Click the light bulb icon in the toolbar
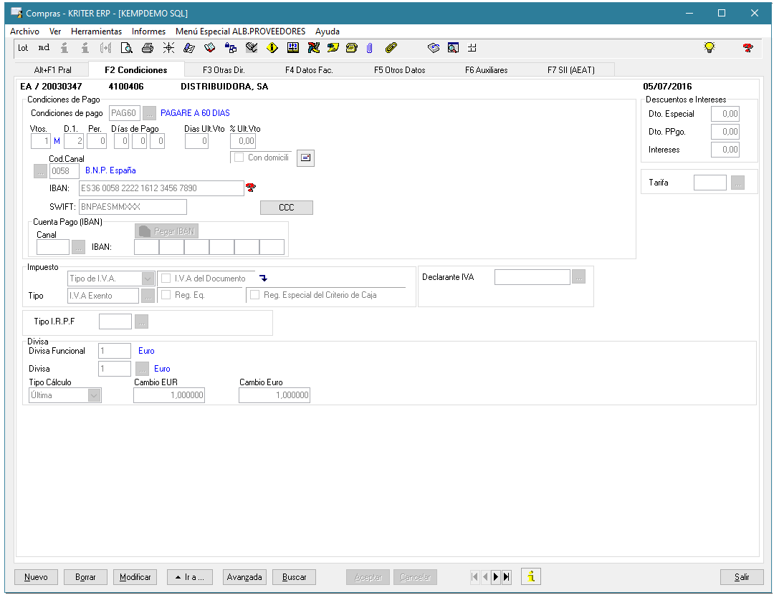The width and height of the screenshot is (774, 595). [709, 47]
